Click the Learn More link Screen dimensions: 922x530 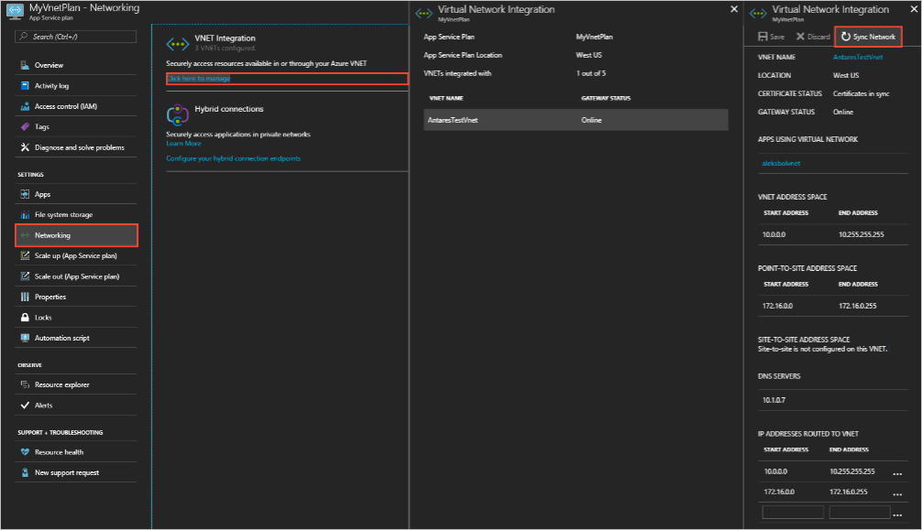coord(183,144)
